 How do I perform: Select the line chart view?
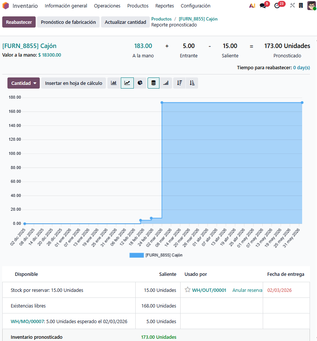[x=127, y=83]
